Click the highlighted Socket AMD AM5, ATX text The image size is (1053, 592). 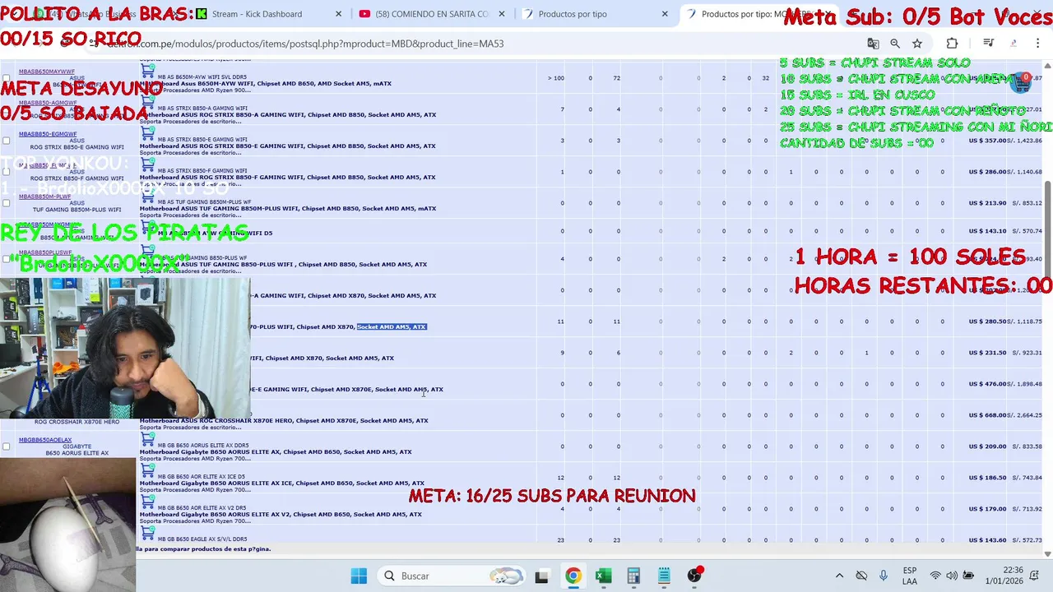[392, 326]
